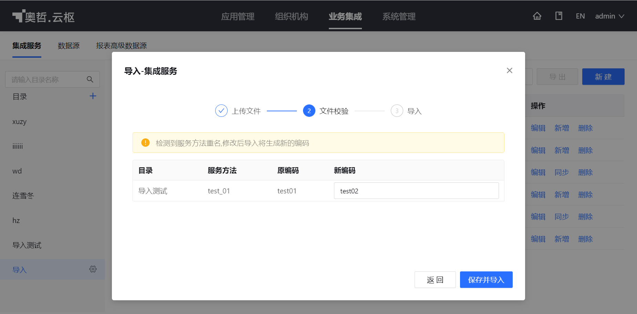
Task: Open 应用管理 menu
Action: (238, 16)
